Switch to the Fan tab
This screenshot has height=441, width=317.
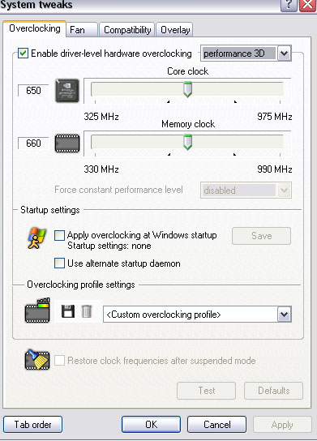(82, 30)
